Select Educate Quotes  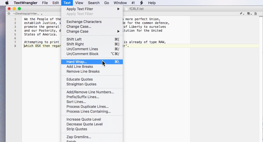(x=92, y=79)
